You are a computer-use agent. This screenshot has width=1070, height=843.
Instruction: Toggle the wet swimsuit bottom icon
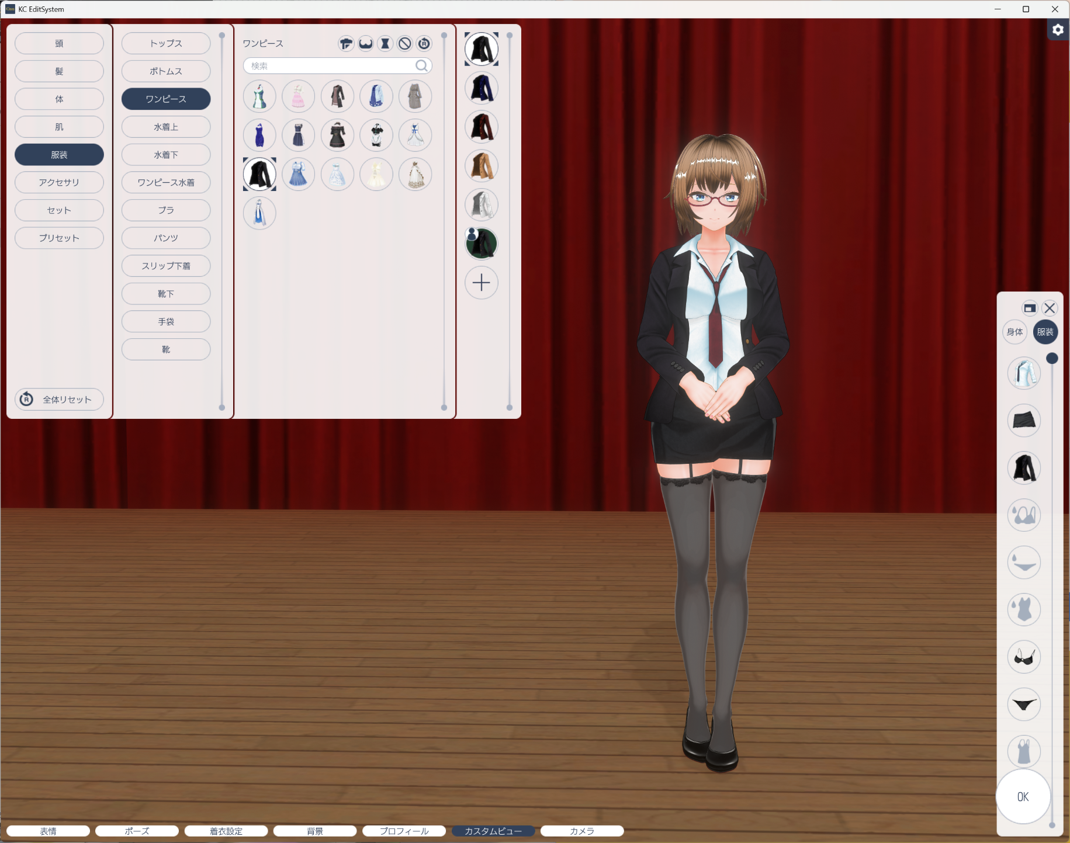tap(1024, 562)
